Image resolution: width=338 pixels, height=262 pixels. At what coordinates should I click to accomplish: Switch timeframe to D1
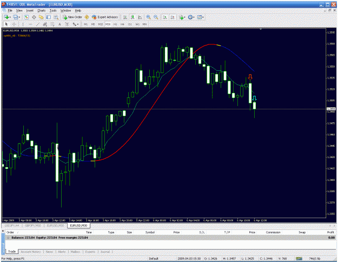click(130, 24)
